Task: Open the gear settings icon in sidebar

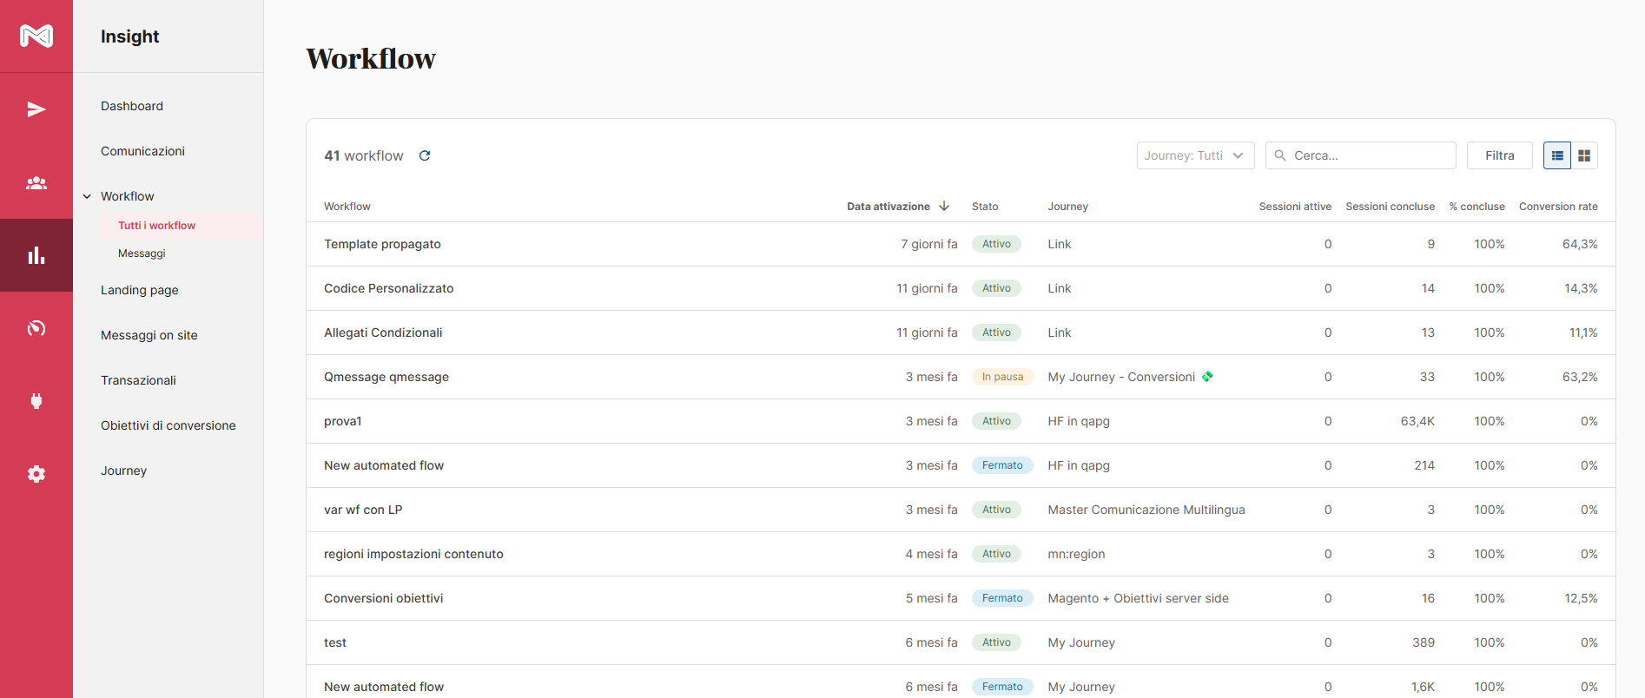Action: [x=36, y=474]
